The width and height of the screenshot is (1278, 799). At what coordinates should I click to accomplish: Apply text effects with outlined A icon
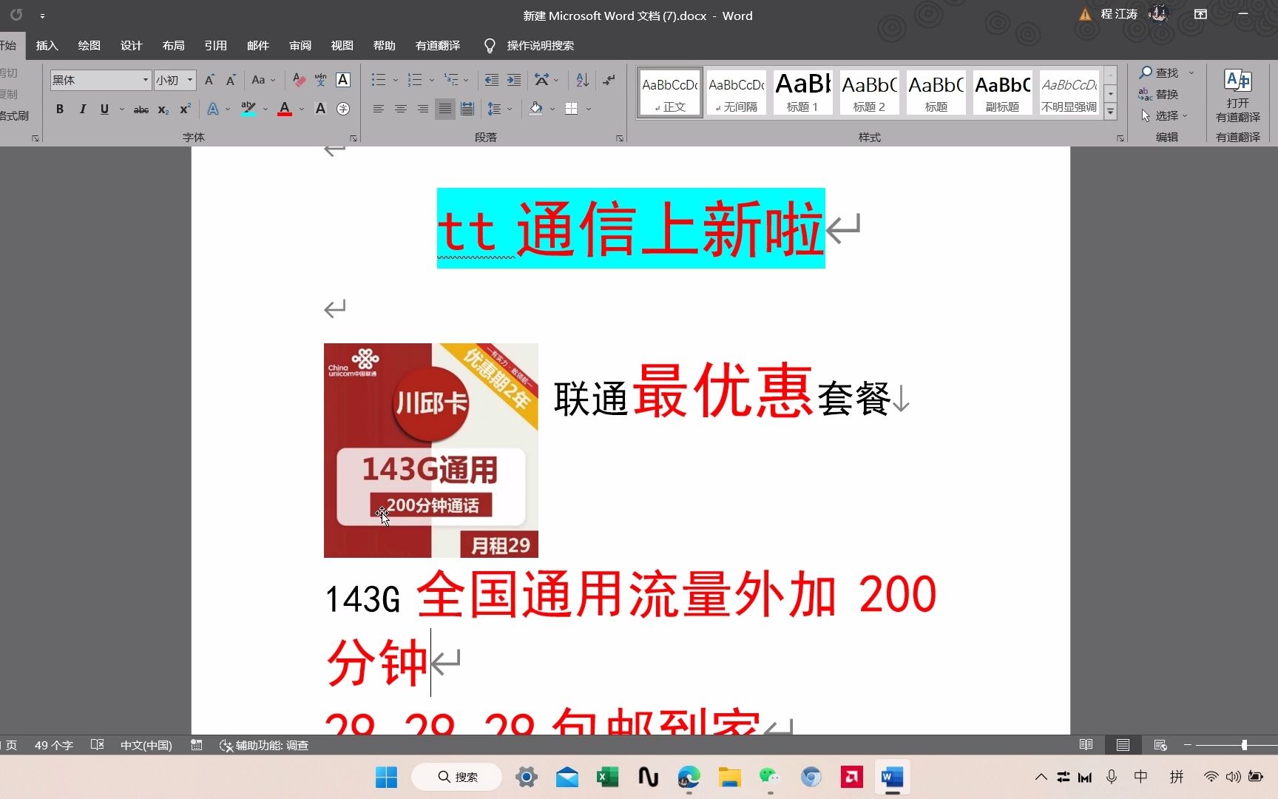pos(213,109)
